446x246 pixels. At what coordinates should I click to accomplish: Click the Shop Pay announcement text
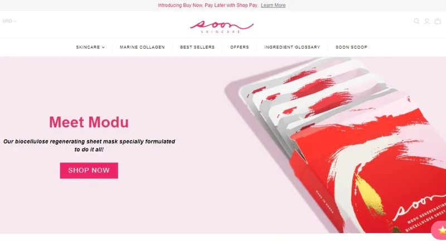(x=208, y=6)
